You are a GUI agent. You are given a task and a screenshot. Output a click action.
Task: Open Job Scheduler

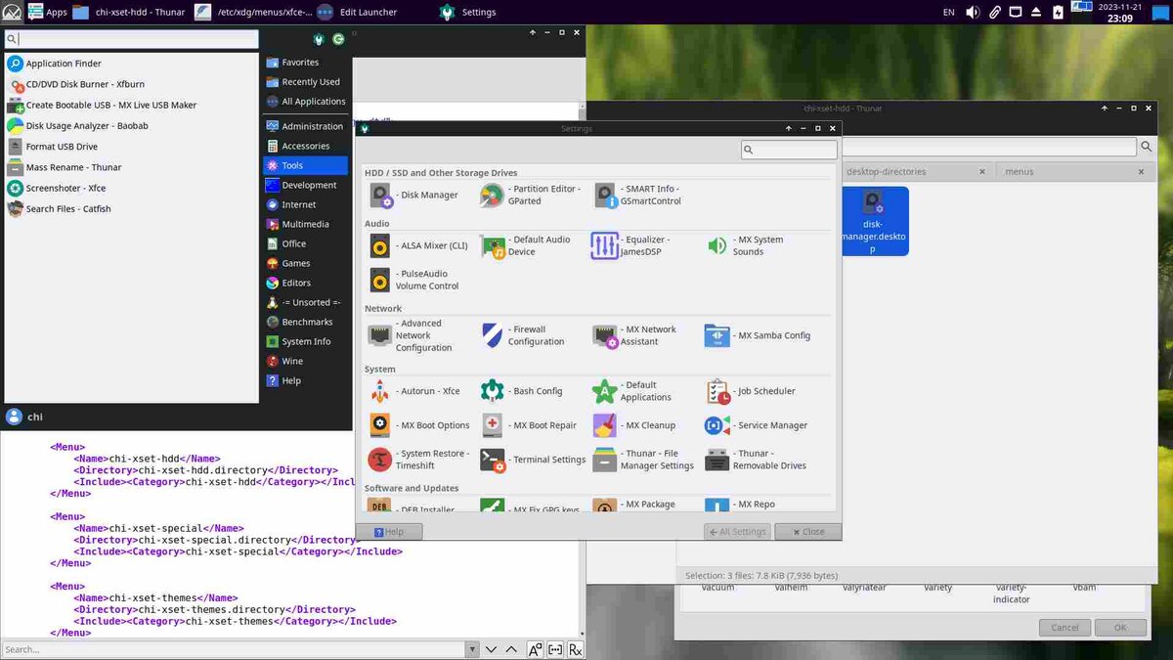pos(751,391)
